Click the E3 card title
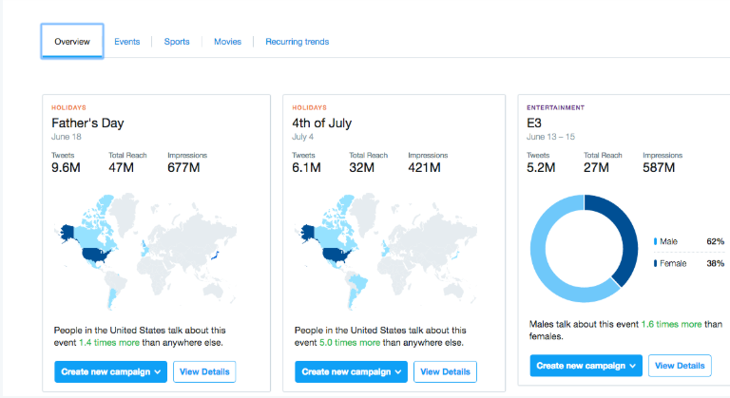 tap(534, 123)
